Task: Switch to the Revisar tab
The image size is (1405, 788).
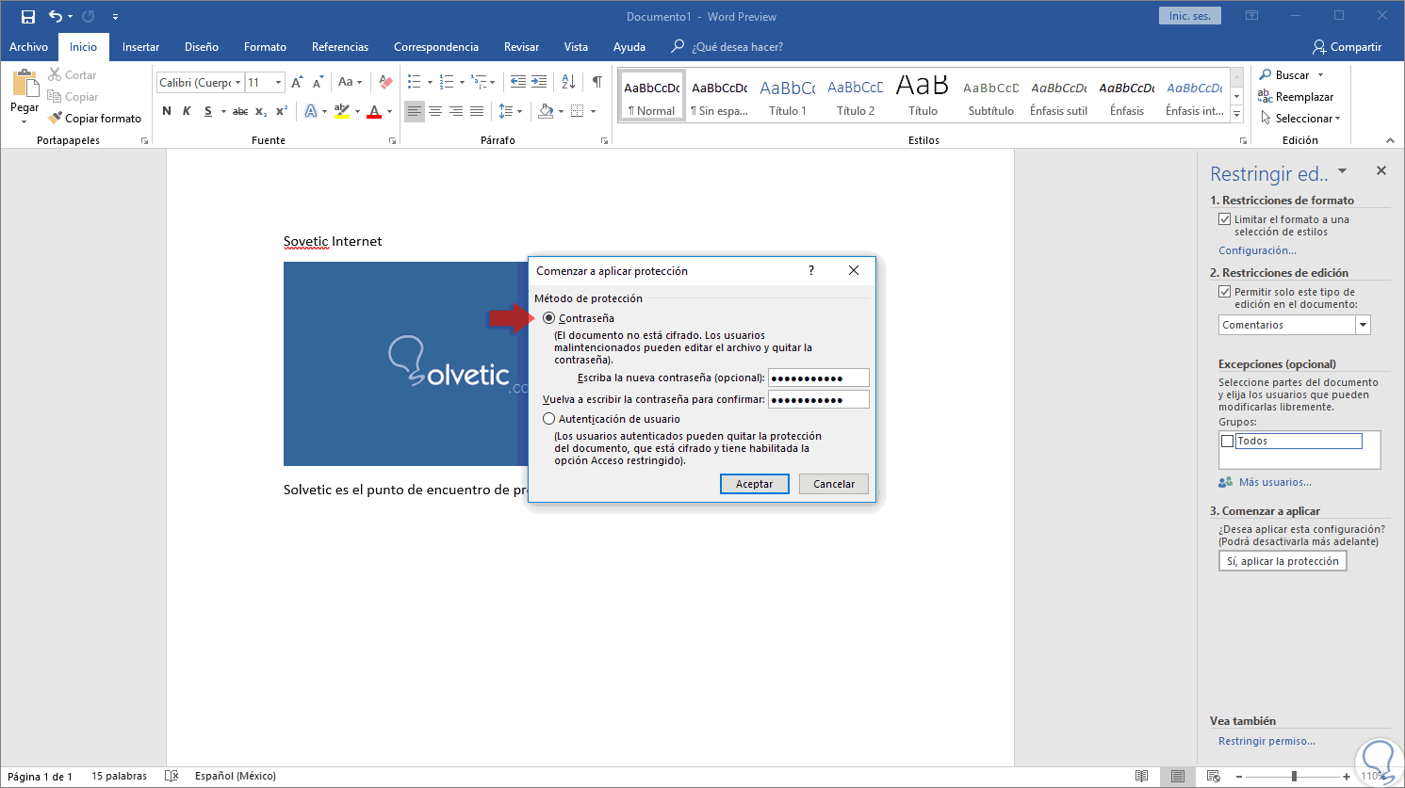Action: point(521,47)
